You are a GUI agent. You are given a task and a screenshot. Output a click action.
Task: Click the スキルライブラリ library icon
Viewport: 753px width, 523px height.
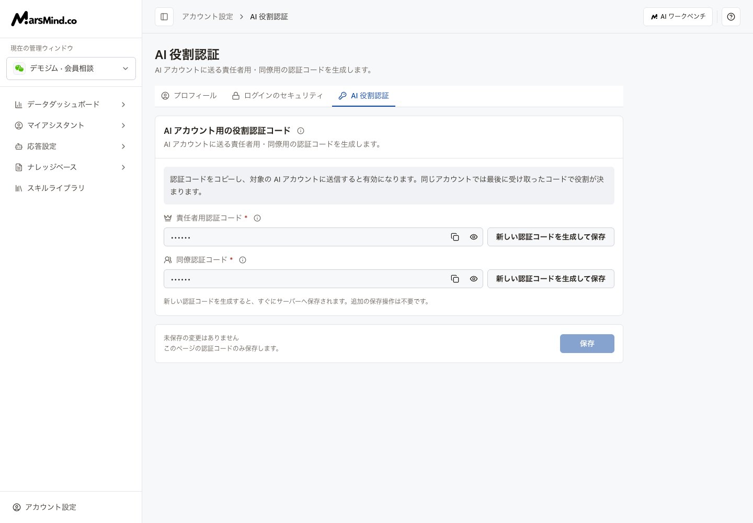(19, 188)
